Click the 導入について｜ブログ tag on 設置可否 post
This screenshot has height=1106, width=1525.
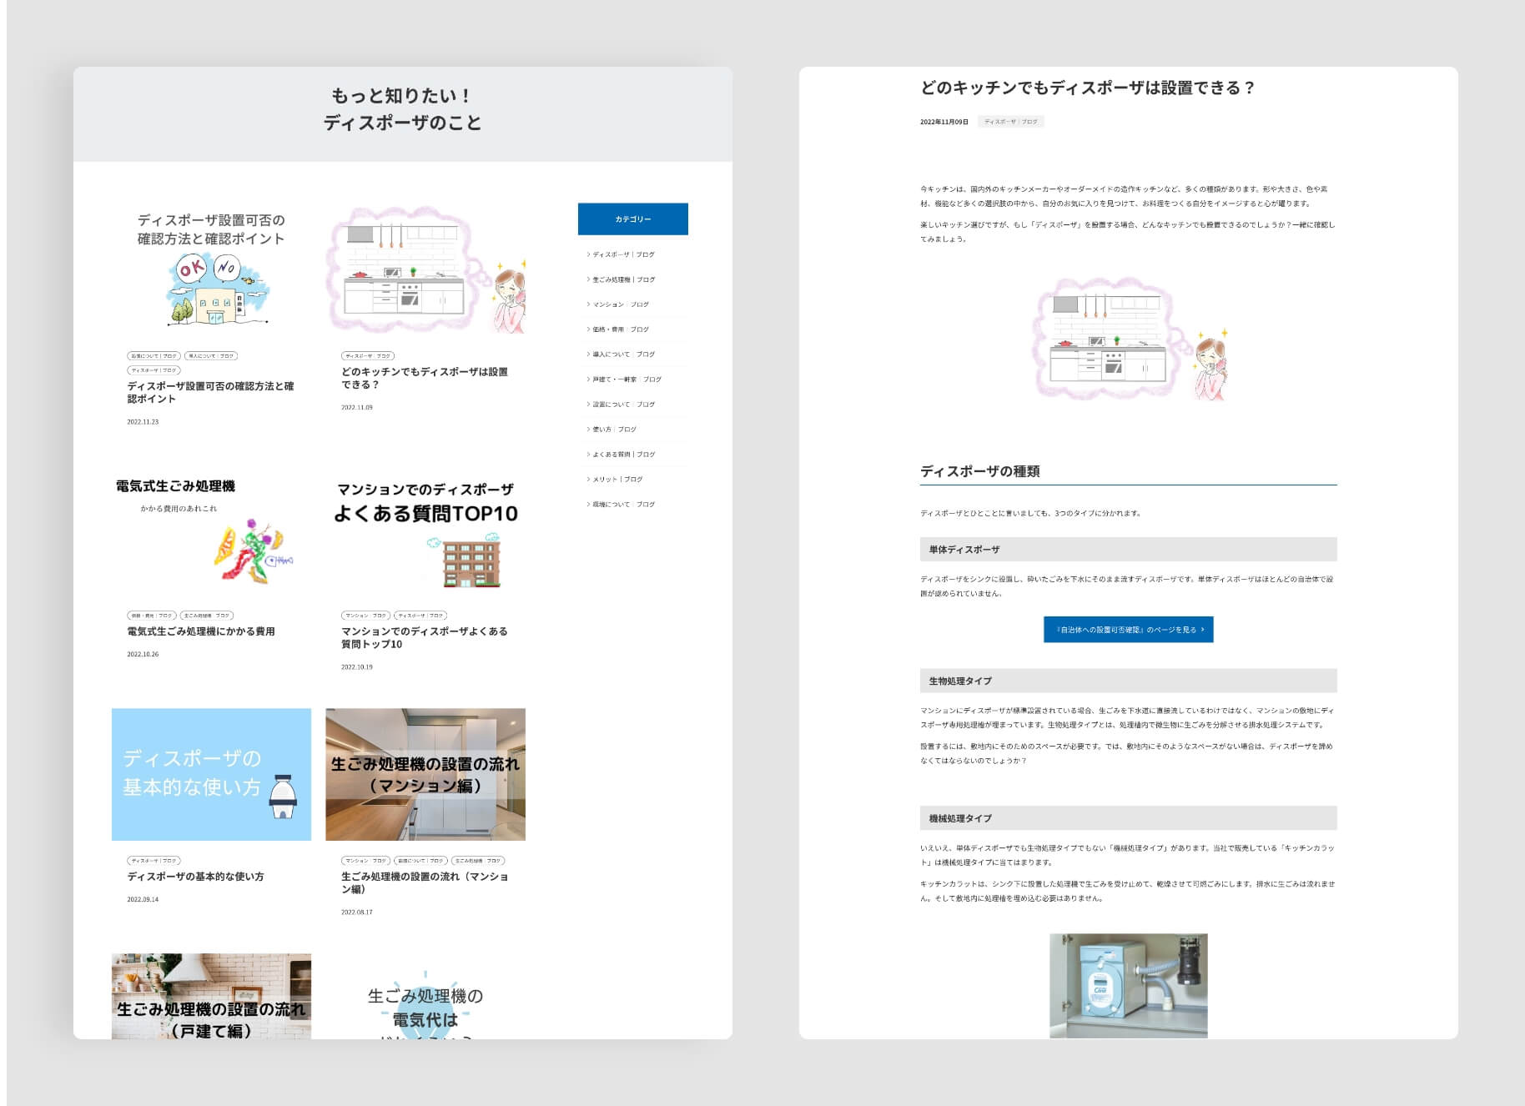point(211,356)
